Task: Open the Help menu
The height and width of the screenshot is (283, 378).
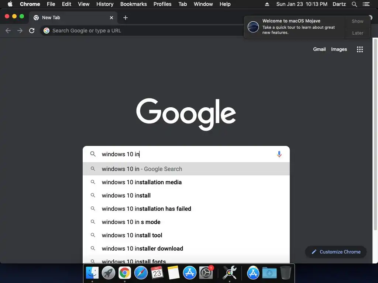Action: [x=225, y=4]
